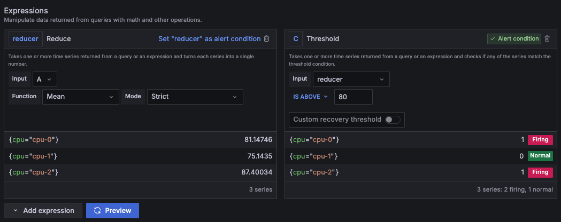Delete the C Threshold expression

pos(547,38)
